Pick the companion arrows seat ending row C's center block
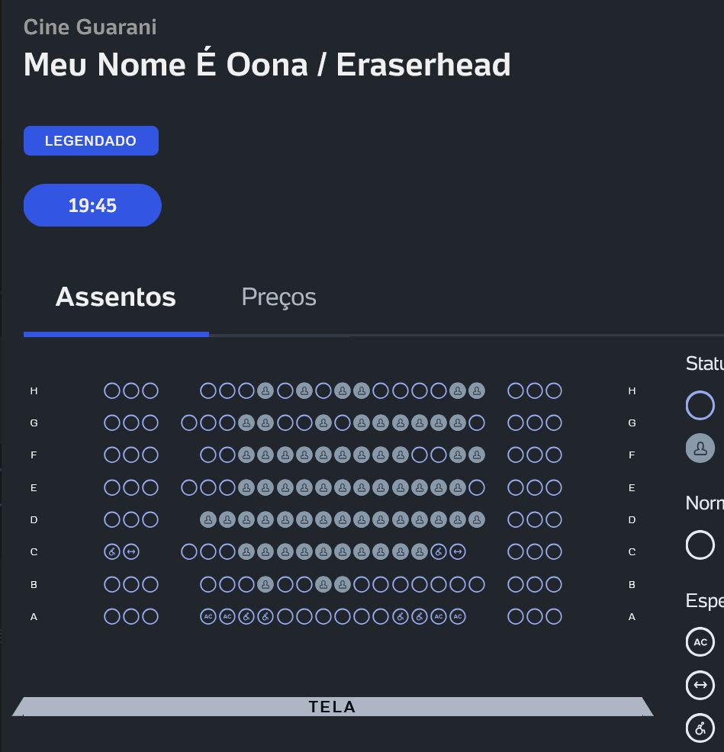Screen dimensions: 724x752 point(458,551)
